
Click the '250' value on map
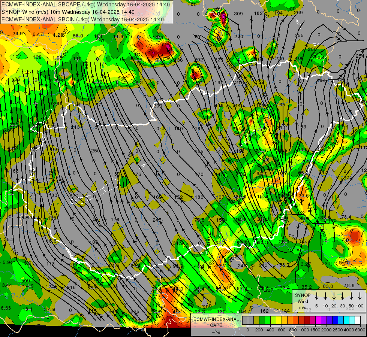pyautogui.click(x=96, y=151)
